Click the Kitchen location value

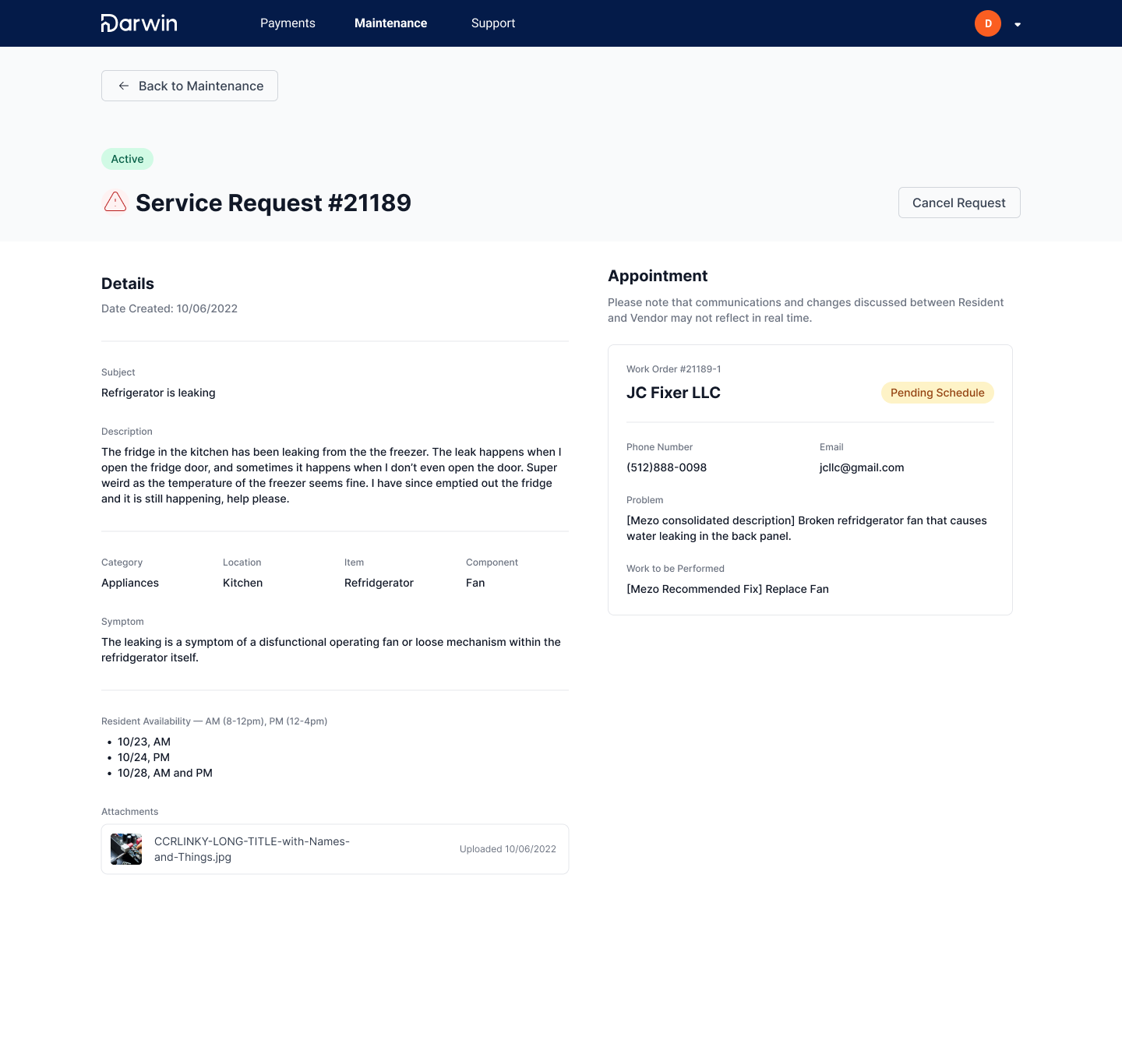coord(242,583)
